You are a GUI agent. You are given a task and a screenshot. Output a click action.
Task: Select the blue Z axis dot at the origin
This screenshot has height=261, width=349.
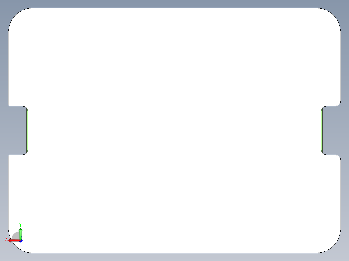21,241
